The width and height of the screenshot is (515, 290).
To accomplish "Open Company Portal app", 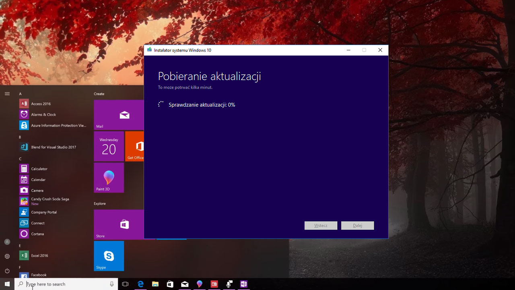I will pos(52,212).
